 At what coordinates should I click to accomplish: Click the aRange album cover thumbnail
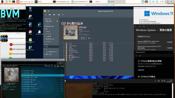click(x=71, y=32)
